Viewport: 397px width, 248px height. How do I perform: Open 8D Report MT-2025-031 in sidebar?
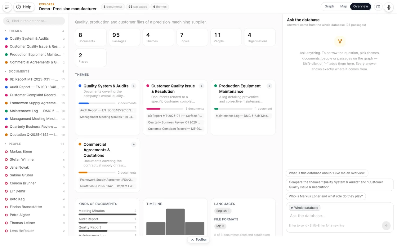click(x=34, y=79)
